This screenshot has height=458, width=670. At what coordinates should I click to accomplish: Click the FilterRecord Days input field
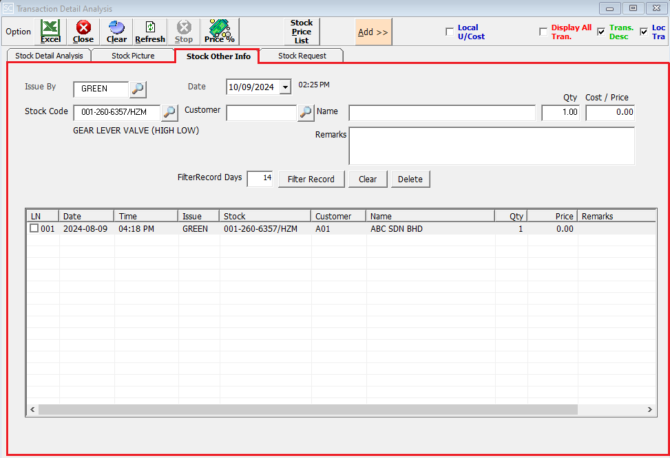tap(260, 178)
